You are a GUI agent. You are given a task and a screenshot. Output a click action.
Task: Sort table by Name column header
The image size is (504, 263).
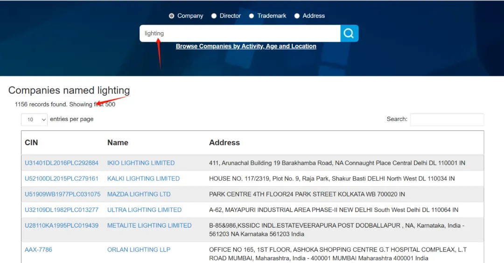coord(118,143)
